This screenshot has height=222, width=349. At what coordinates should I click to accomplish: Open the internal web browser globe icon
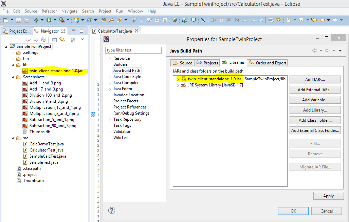(174, 20)
